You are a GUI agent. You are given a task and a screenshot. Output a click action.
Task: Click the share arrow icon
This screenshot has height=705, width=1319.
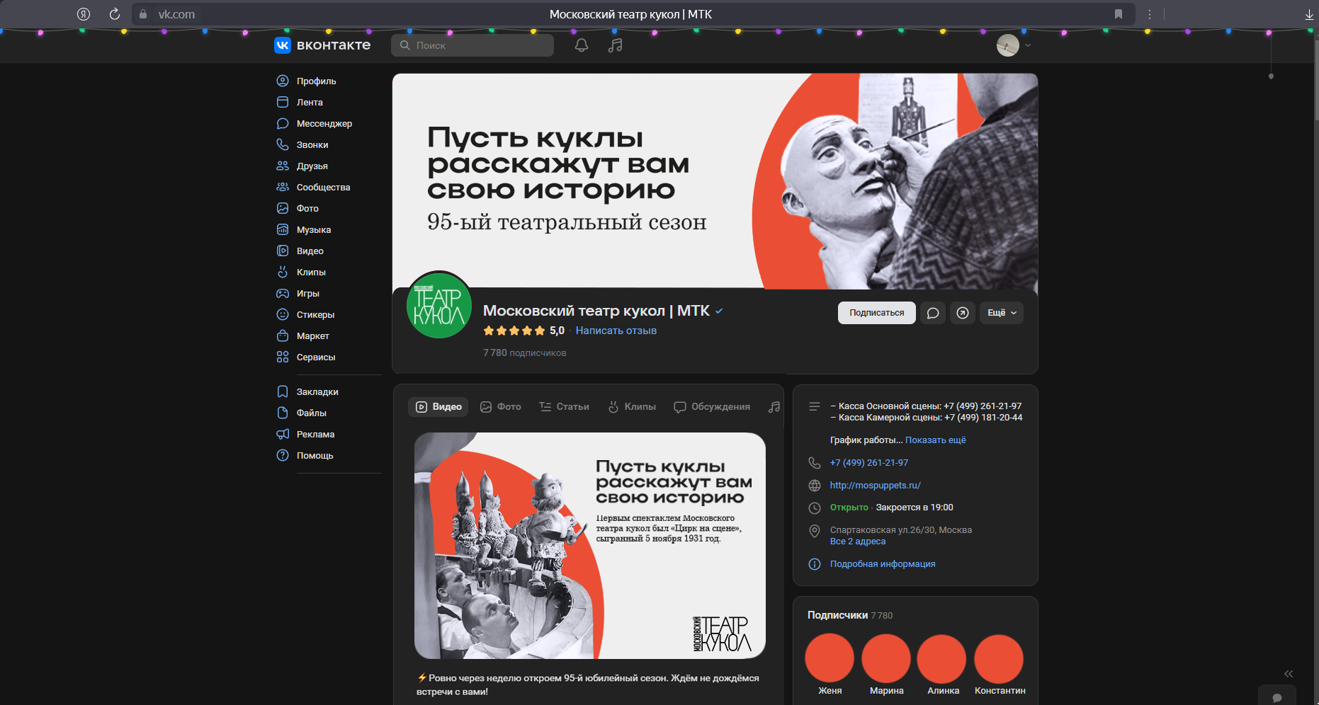(962, 313)
